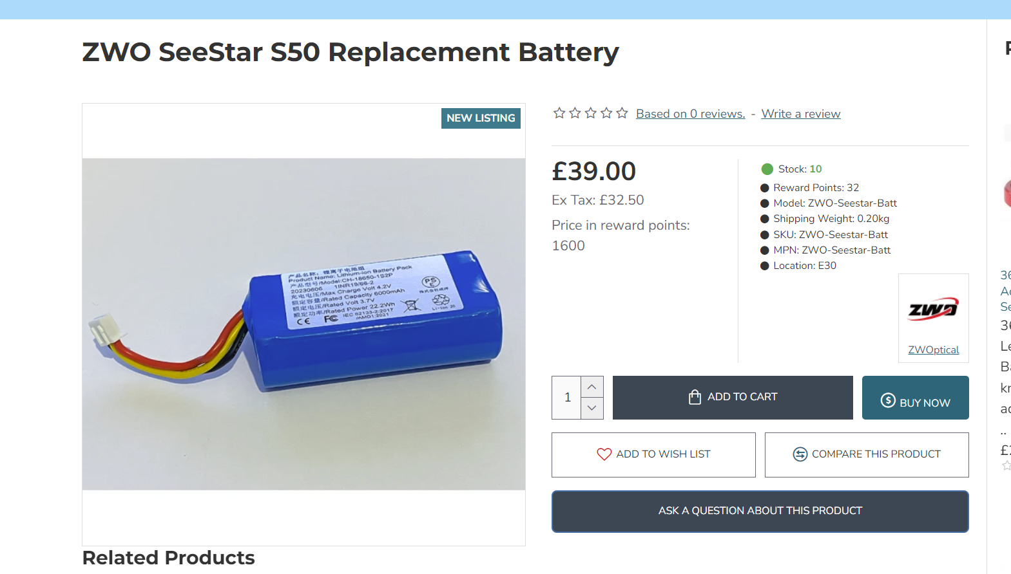Click the 'Write a review' link
Viewport: 1011px width, 574px height.
click(x=800, y=114)
